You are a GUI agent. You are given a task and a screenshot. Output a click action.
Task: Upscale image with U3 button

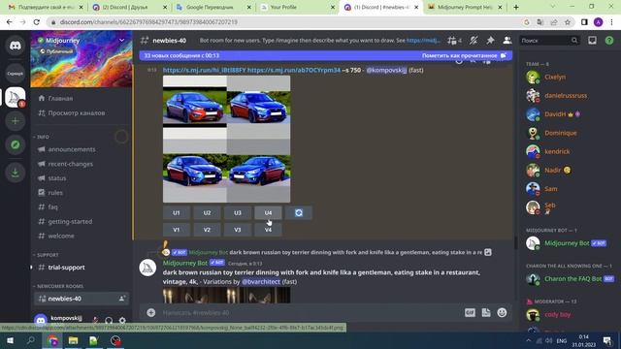click(238, 213)
